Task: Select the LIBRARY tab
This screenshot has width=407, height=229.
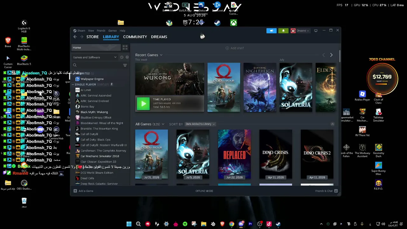Action: [111, 37]
